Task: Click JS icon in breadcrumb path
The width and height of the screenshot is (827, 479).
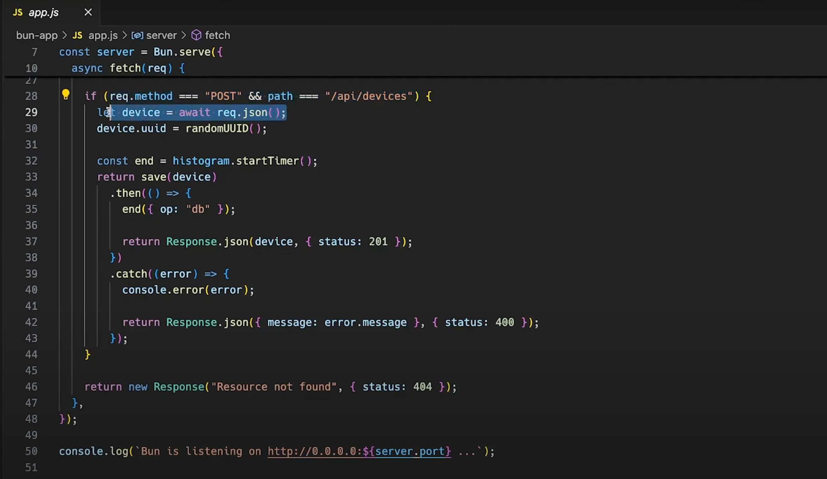Action: click(78, 35)
